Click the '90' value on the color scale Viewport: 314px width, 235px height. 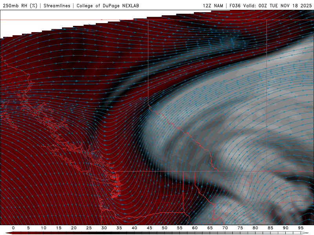[x=285, y=228]
